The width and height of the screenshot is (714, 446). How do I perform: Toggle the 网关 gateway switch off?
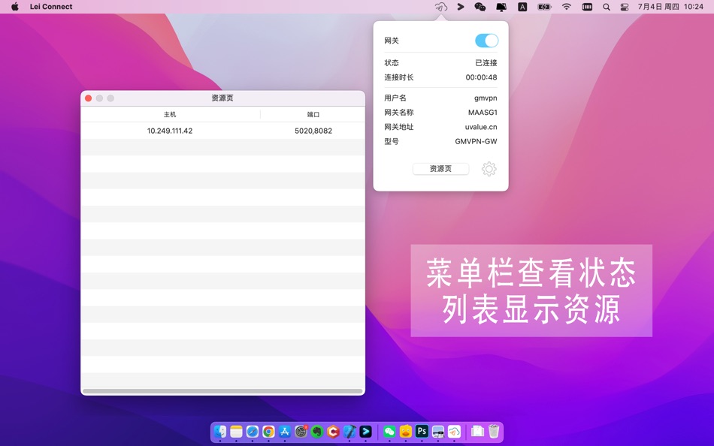(x=487, y=40)
